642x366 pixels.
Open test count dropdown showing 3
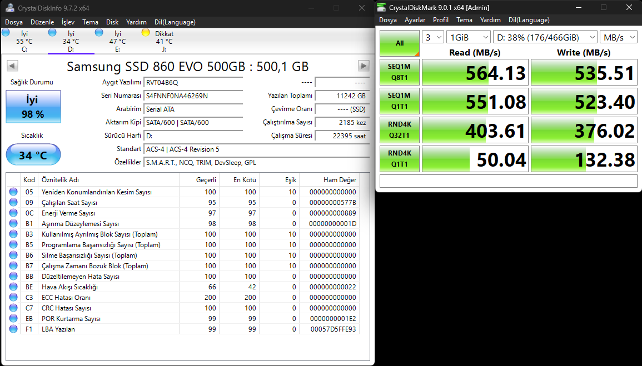click(433, 37)
